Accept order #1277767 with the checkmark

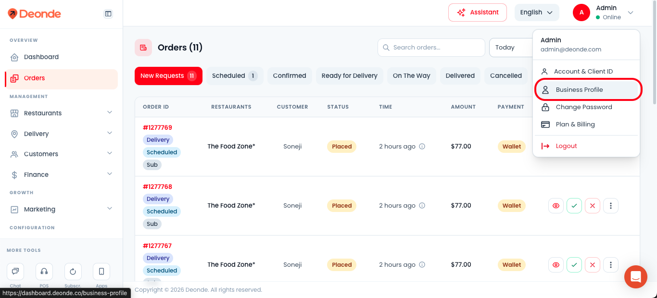point(574,265)
